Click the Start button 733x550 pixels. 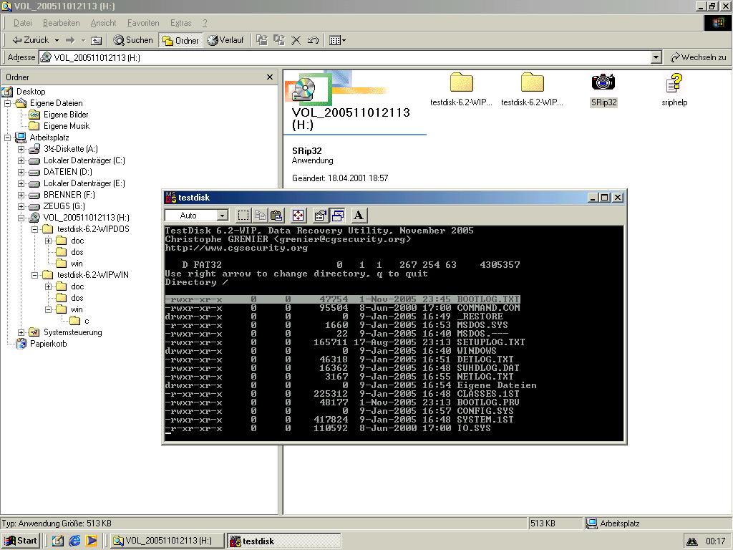click(x=21, y=541)
